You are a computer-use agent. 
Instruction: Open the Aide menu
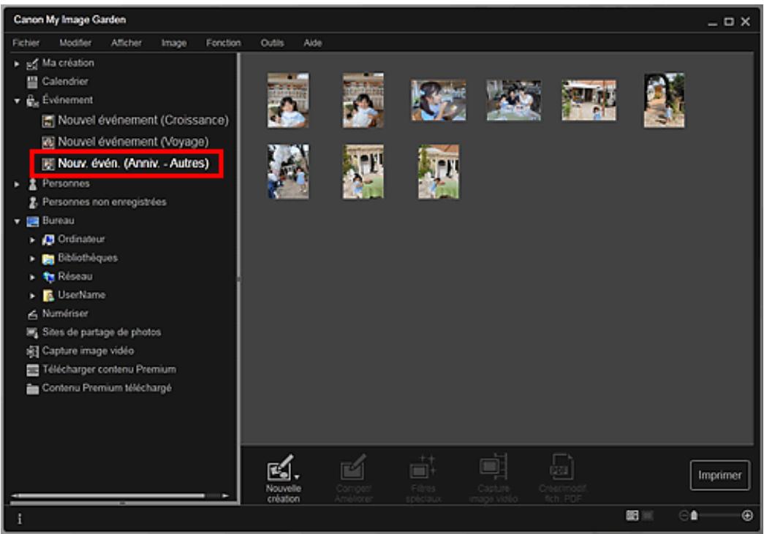[x=313, y=43]
